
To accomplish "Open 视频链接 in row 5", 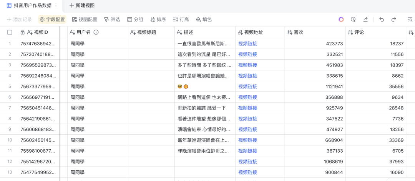I will (247, 86).
